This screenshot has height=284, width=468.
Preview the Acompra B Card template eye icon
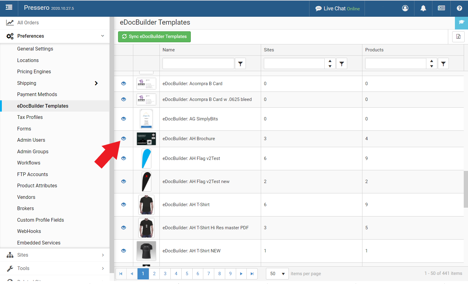point(124,83)
